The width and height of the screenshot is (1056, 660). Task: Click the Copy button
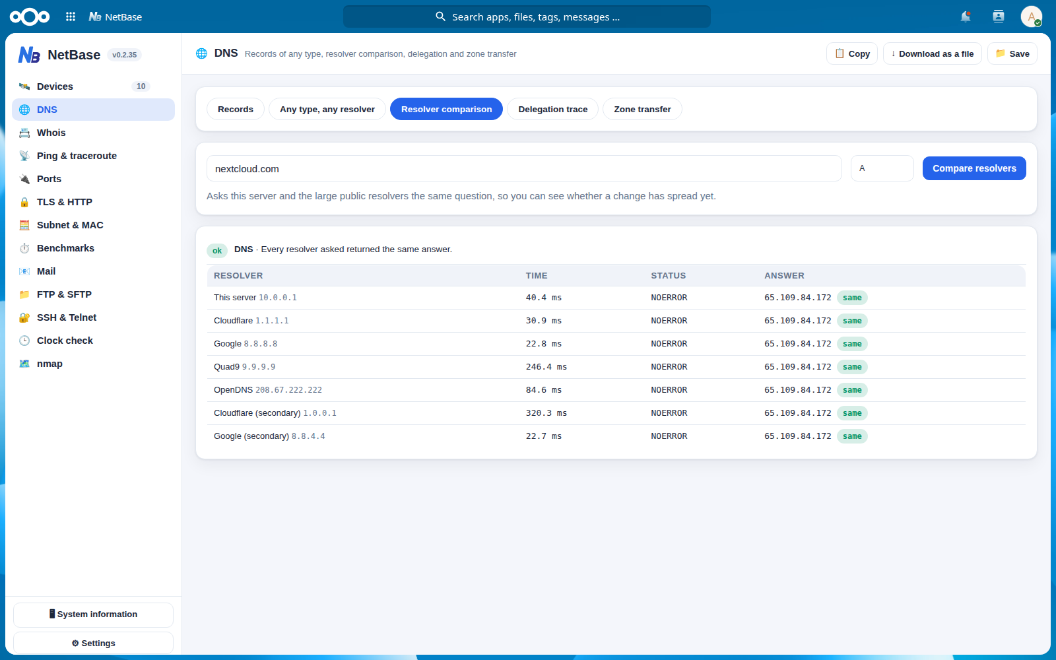[x=852, y=53]
